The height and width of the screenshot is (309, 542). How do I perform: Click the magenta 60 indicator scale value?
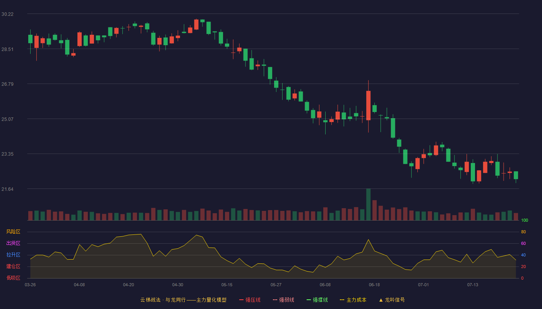[523, 243]
